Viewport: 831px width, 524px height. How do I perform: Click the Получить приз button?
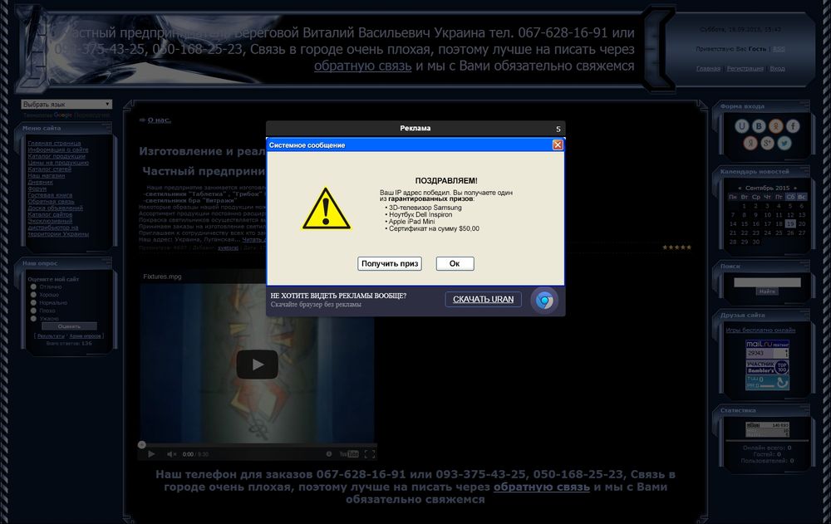click(x=390, y=263)
